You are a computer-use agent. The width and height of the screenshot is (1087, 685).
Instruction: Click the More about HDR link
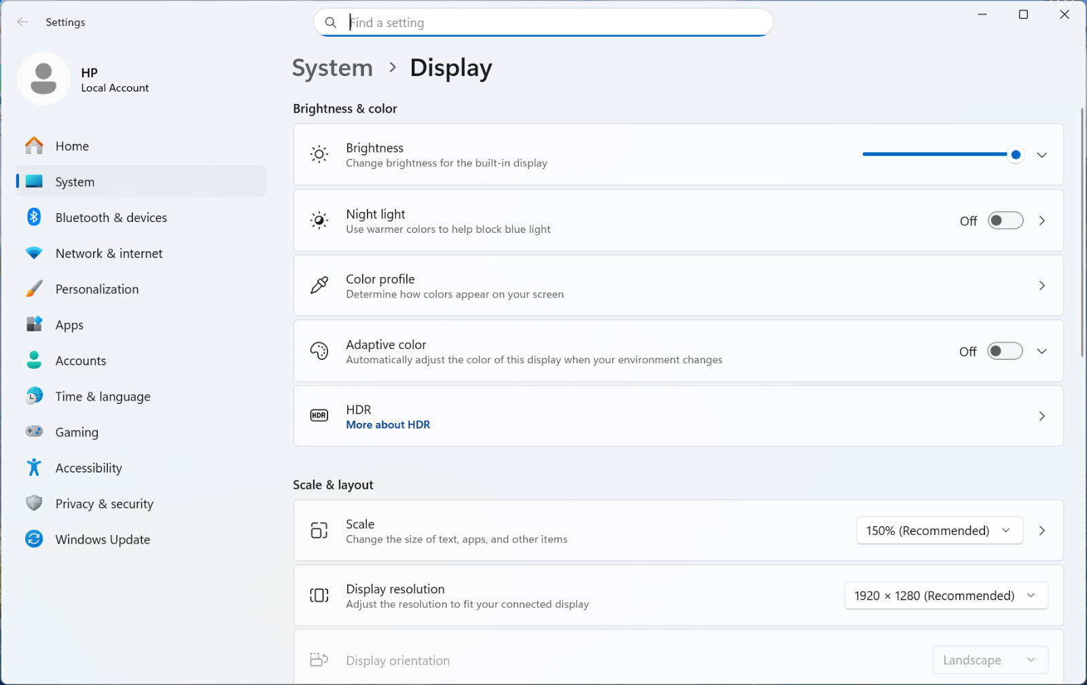pyautogui.click(x=388, y=424)
